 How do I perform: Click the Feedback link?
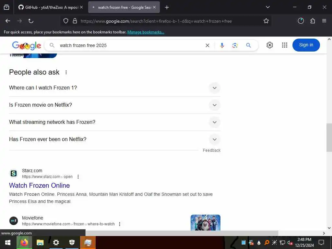211,150
